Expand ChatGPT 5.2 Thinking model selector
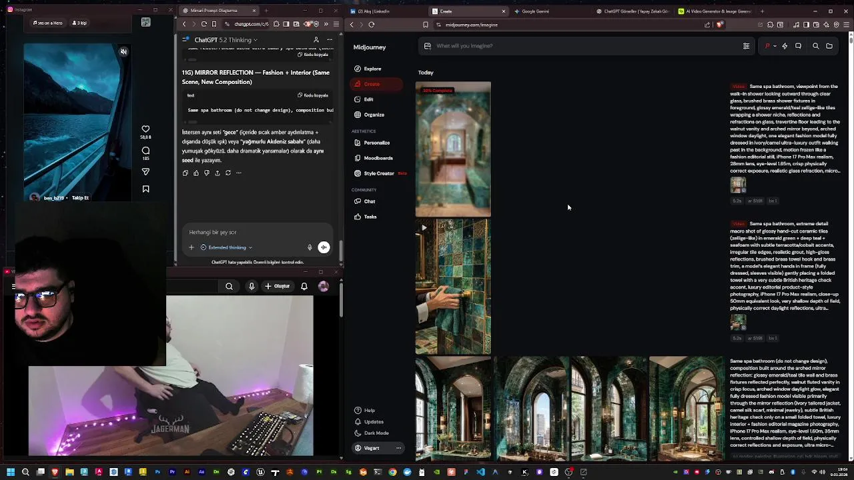 pyautogui.click(x=226, y=40)
